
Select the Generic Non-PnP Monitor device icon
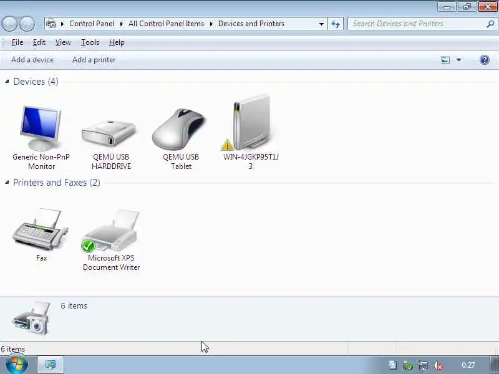pyautogui.click(x=41, y=128)
